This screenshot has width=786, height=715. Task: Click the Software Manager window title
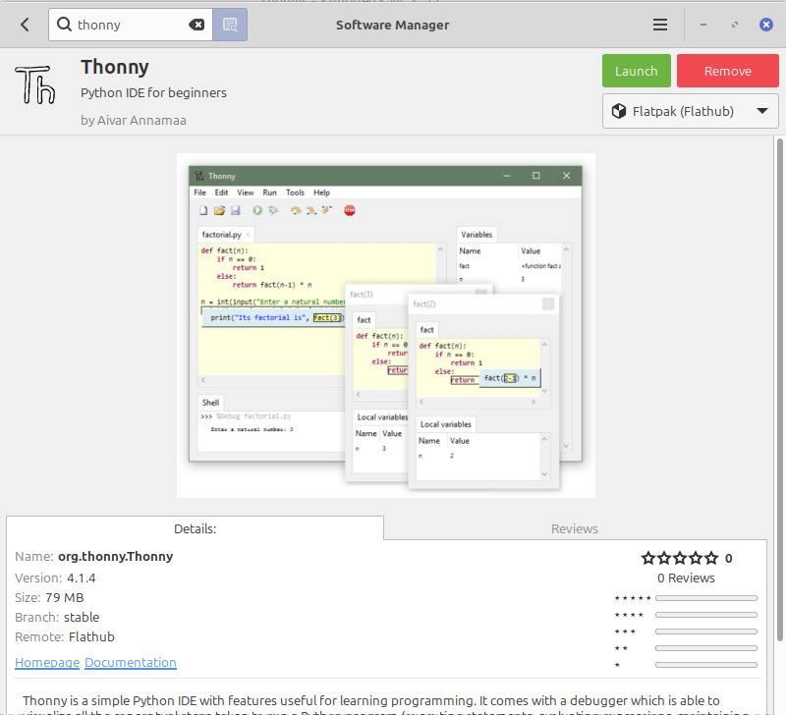tap(392, 26)
